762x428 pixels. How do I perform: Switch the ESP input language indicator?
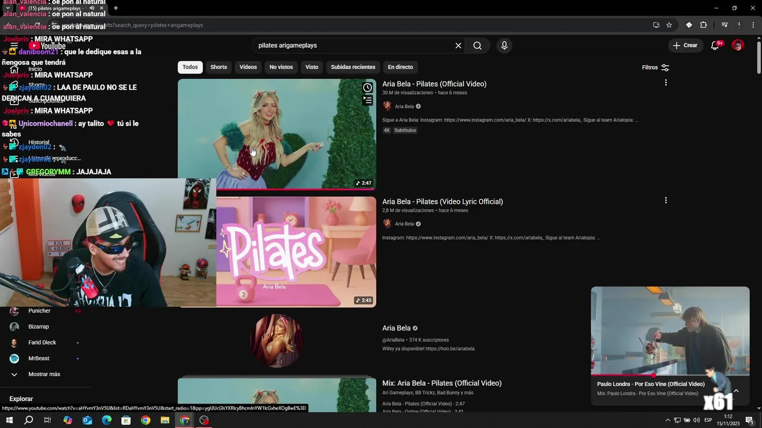point(708,420)
